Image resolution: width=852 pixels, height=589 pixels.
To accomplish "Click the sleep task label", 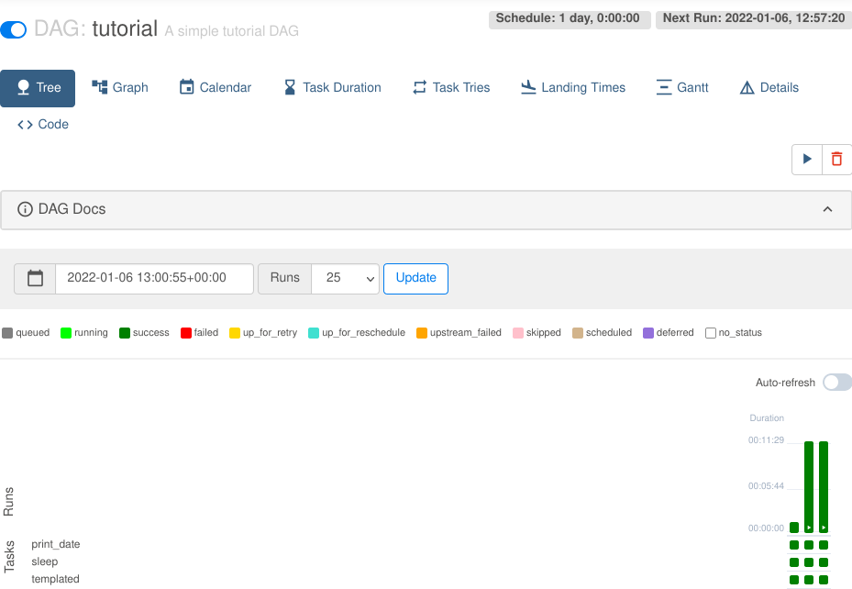I will (x=45, y=561).
